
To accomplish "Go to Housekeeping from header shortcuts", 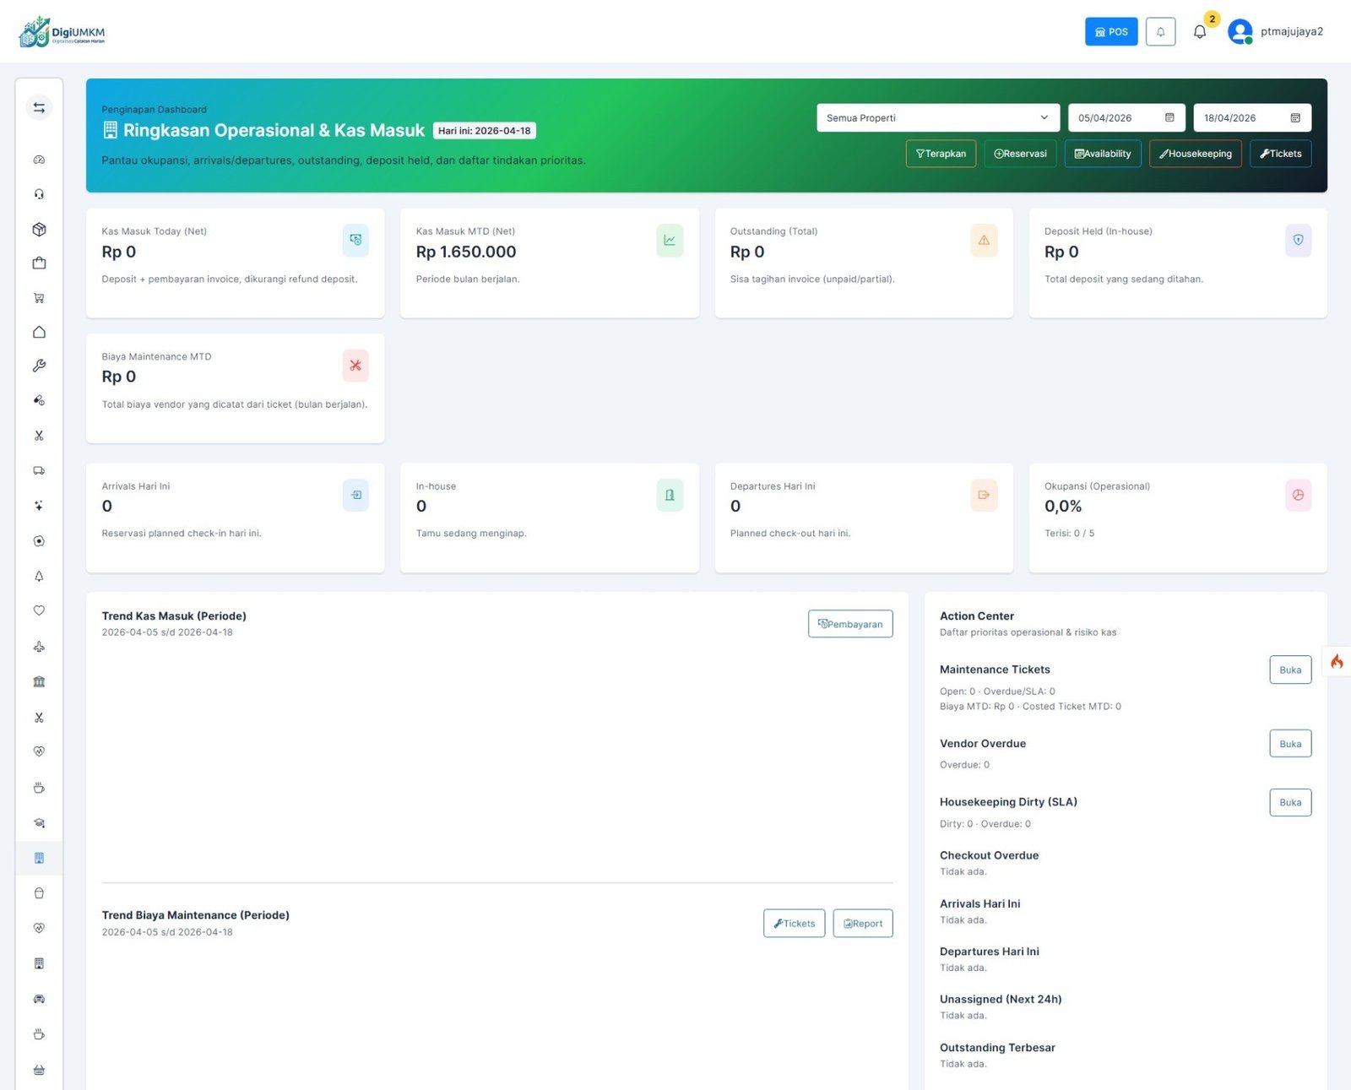I will 1195,154.
